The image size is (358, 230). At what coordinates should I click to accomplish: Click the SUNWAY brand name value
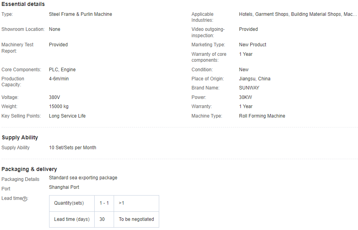click(249, 88)
